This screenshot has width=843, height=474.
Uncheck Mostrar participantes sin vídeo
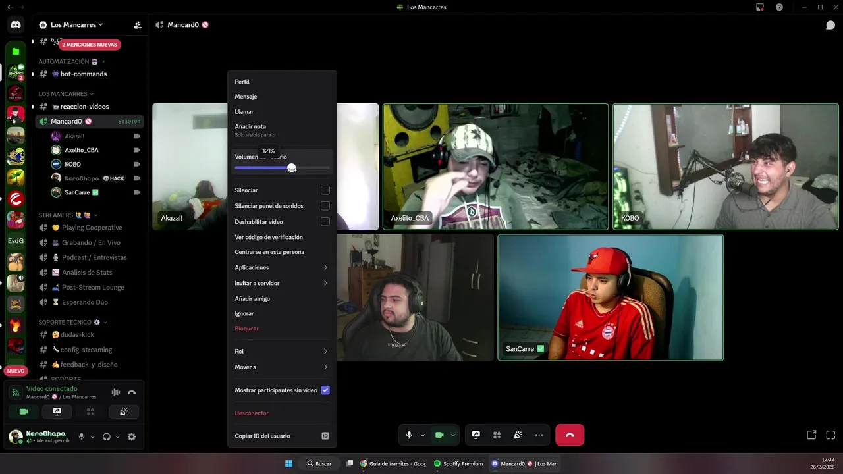(x=325, y=390)
